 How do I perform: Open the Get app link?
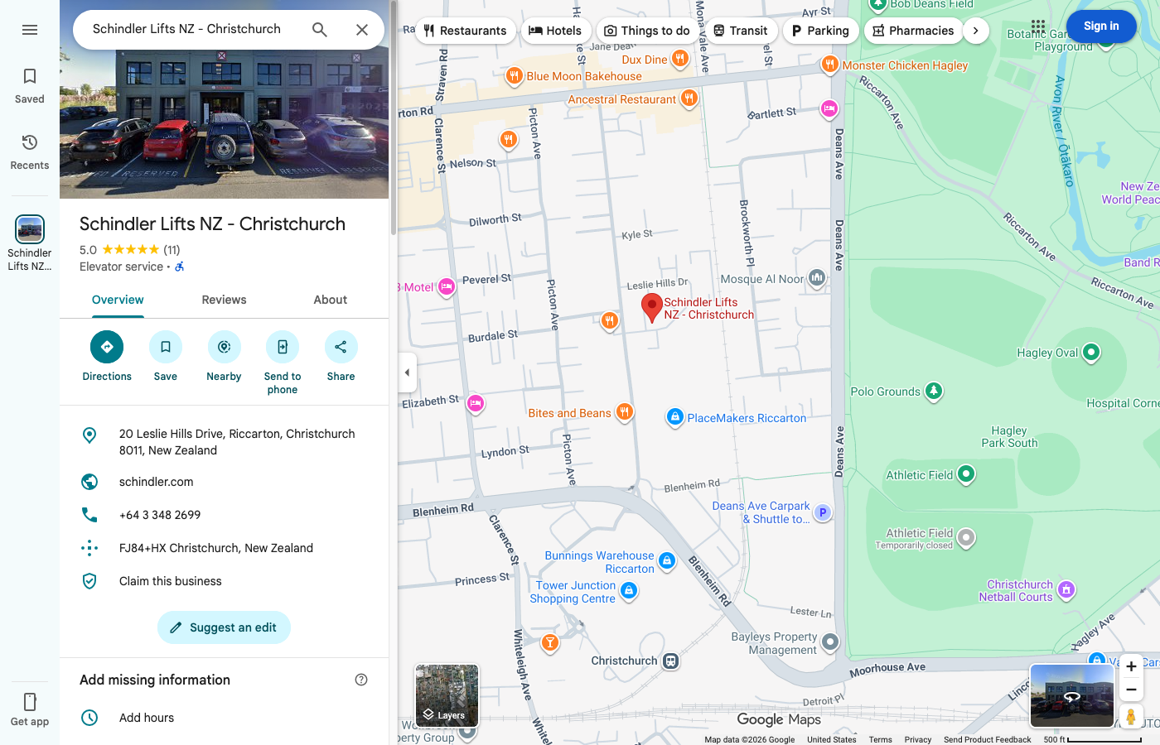30,710
